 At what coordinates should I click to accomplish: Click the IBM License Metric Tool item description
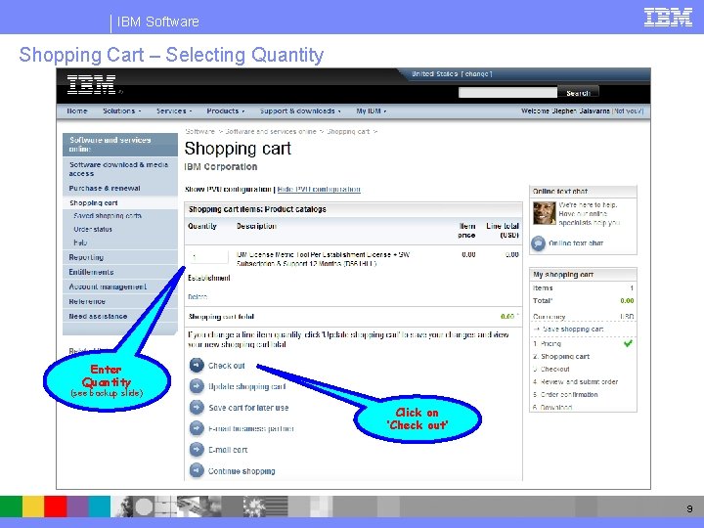(x=323, y=259)
